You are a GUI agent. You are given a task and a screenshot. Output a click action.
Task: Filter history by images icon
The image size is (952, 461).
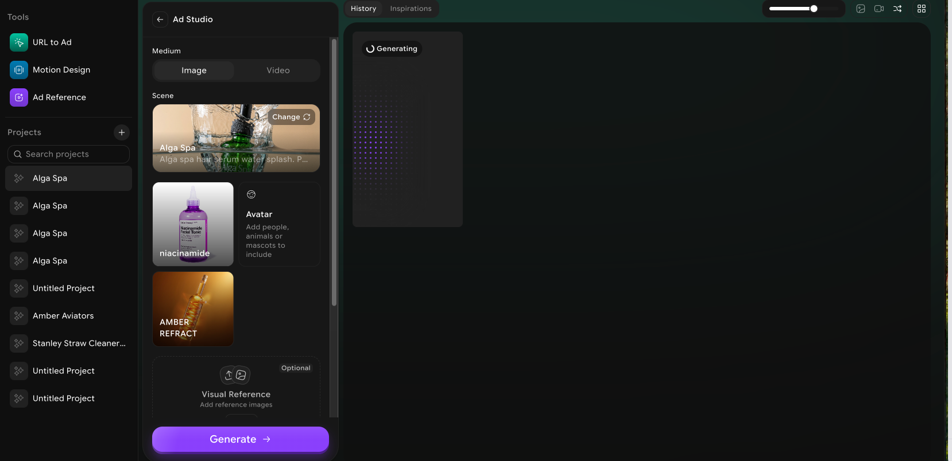(x=861, y=9)
